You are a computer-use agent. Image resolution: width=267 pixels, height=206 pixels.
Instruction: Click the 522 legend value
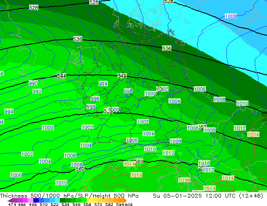[x=54, y=204]
